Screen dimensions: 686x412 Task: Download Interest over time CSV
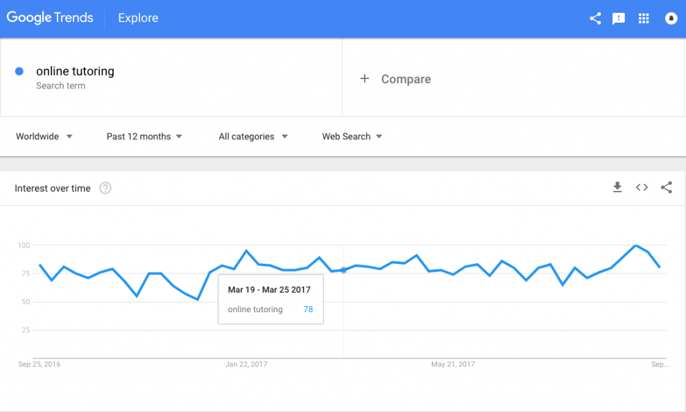click(617, 187)
